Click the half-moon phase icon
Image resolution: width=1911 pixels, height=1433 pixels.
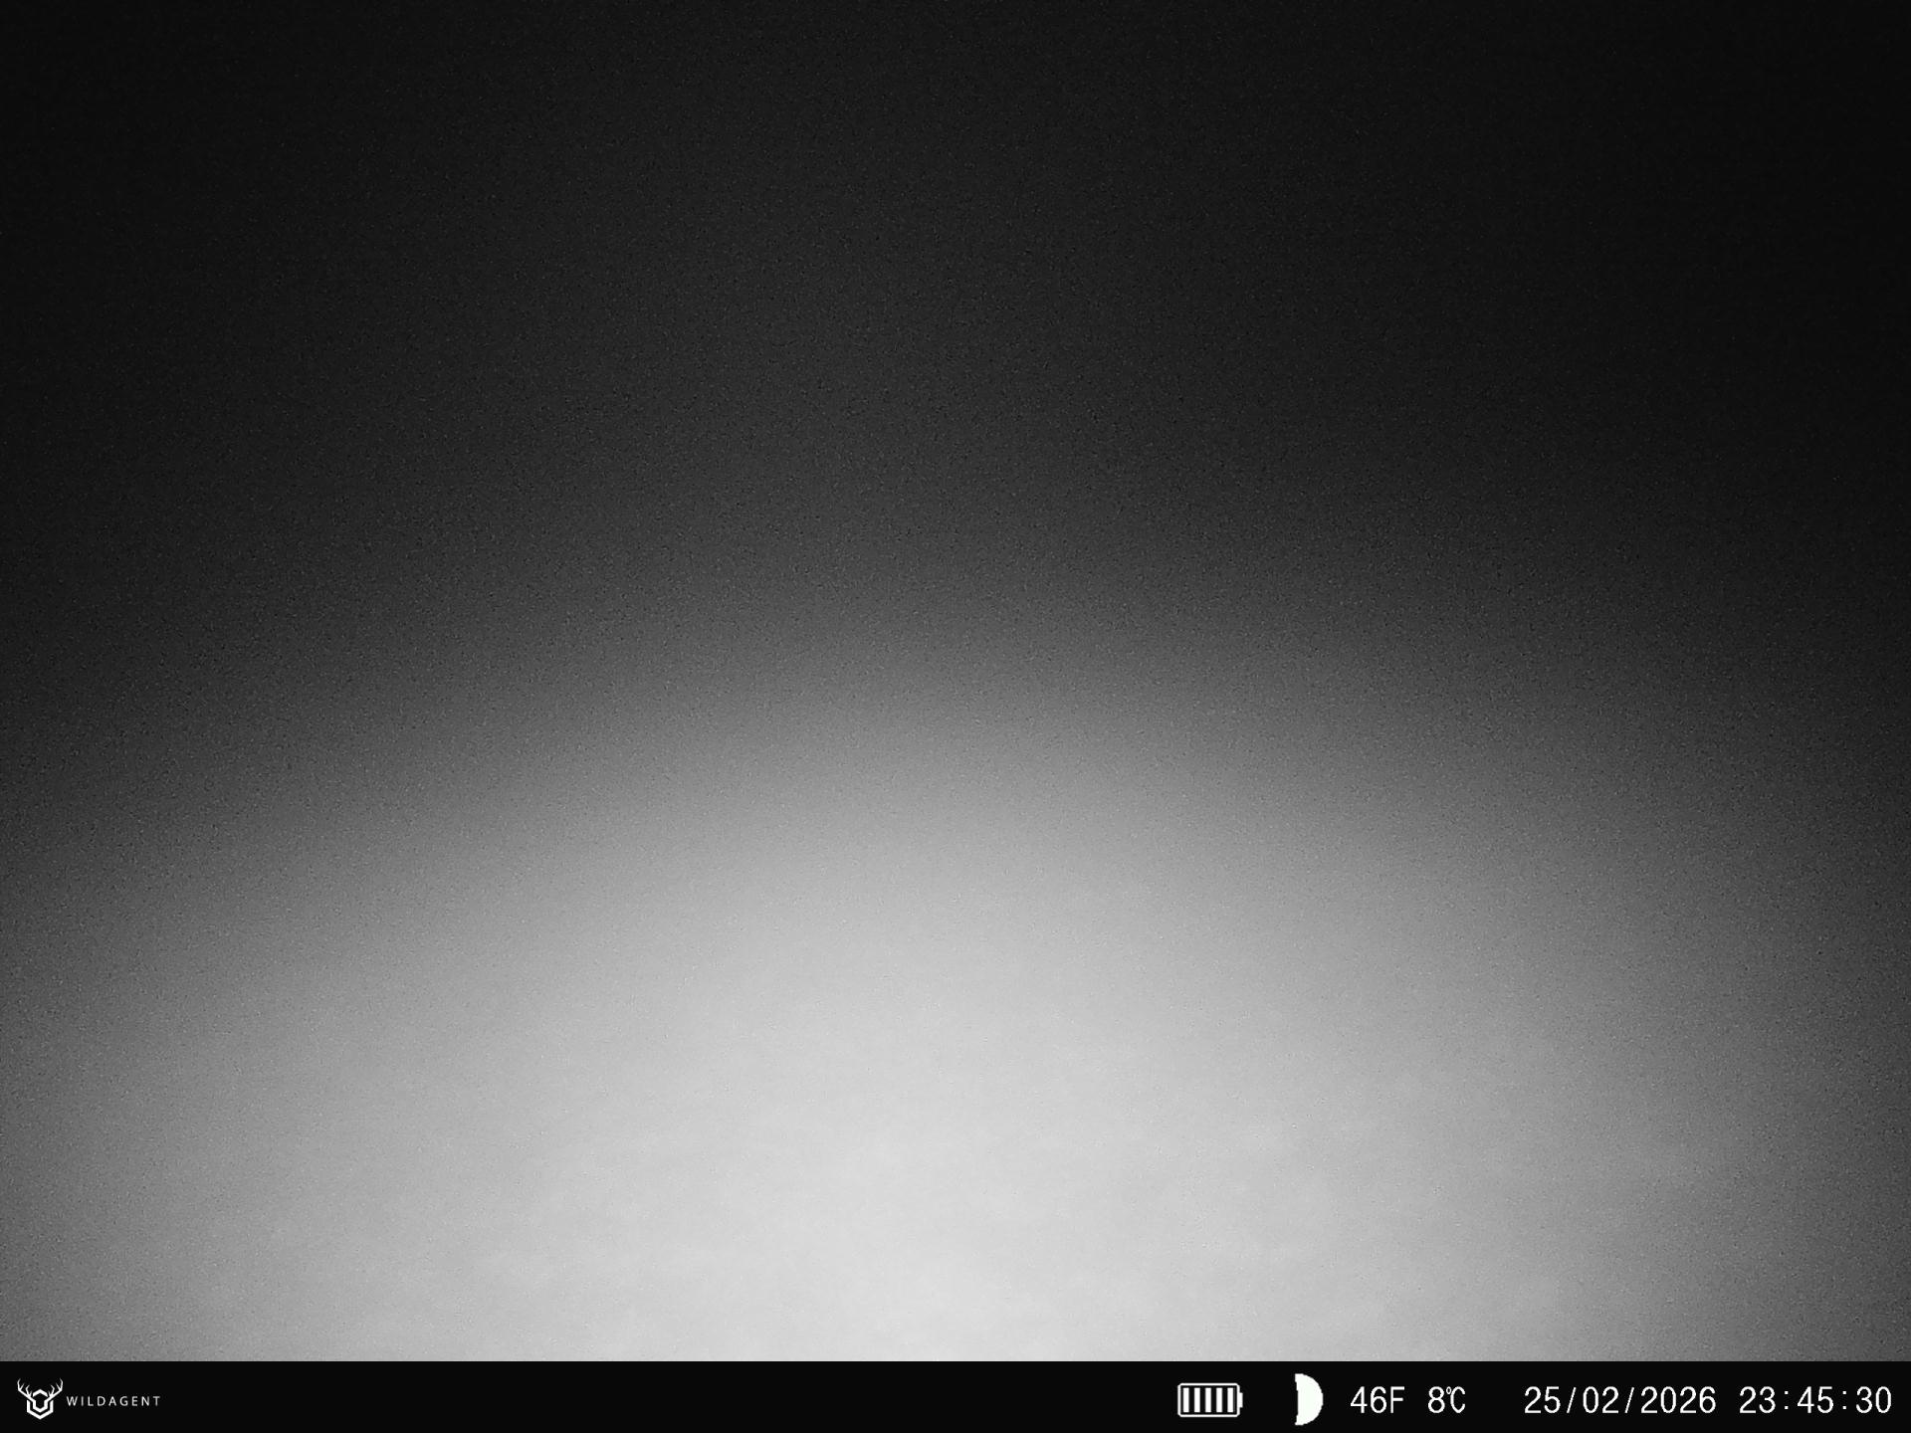pyautogui.click(x=1309, y=1400)
